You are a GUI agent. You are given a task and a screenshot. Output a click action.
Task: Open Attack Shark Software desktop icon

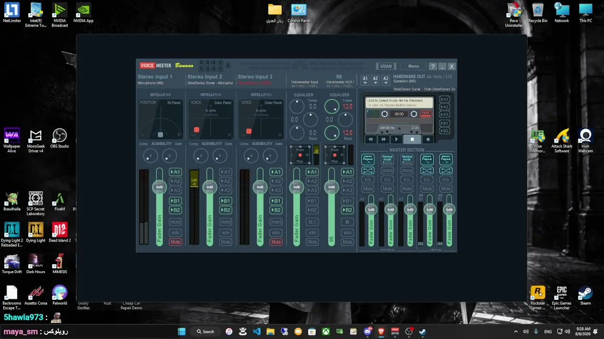(x=562, y=141)
